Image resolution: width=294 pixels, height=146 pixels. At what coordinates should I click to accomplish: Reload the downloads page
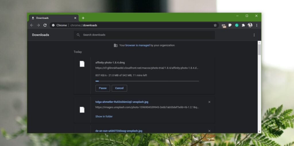click(45, 25)
